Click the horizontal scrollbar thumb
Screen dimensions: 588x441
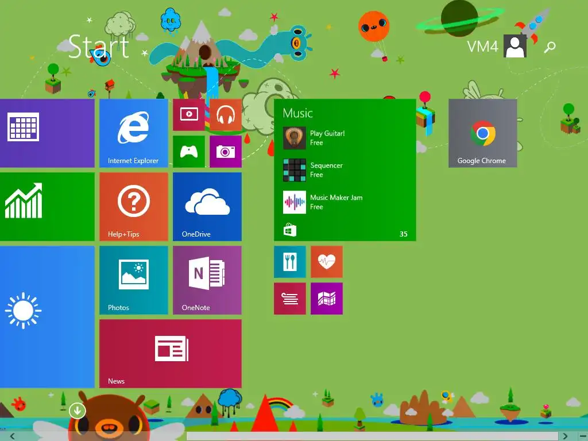click(x=372, y=436)
